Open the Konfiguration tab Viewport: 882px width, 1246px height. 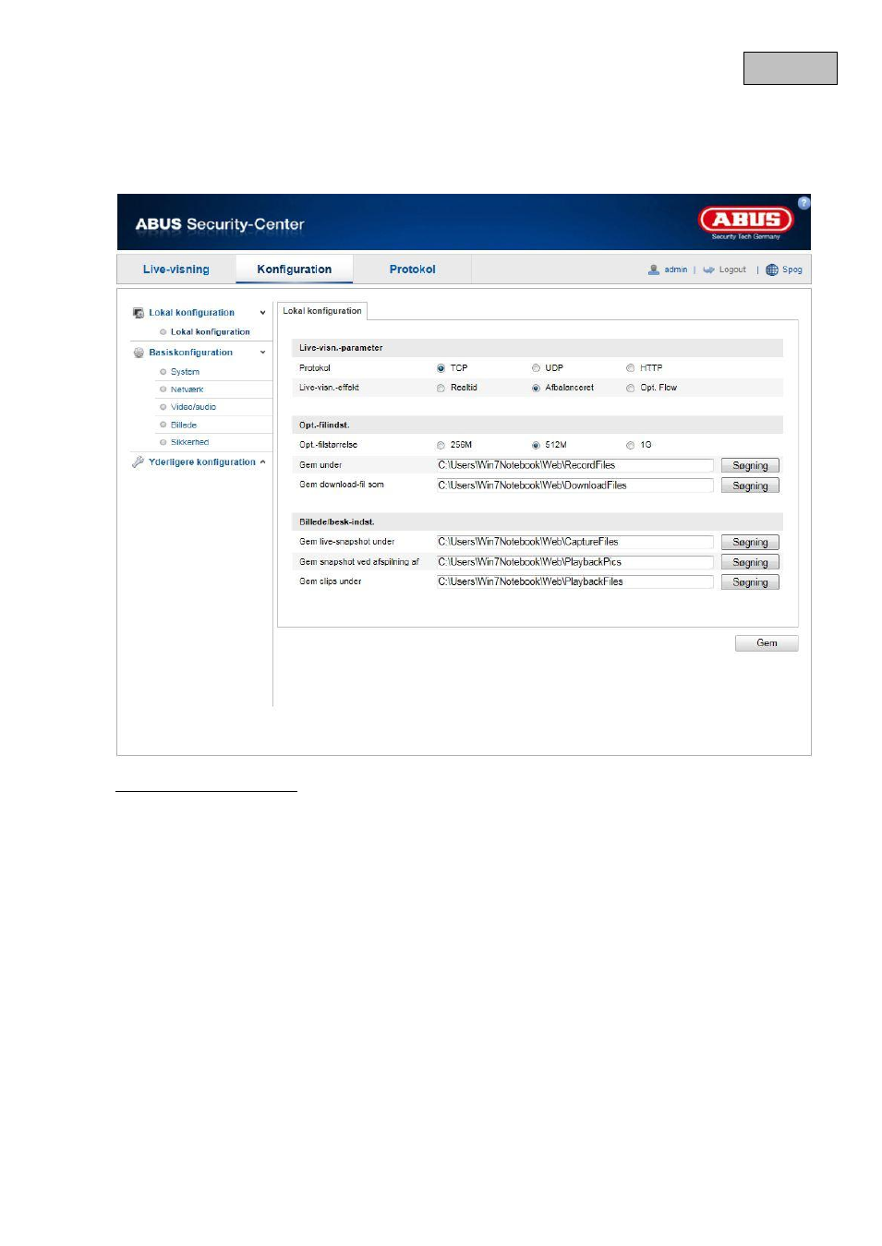(295, 270)
